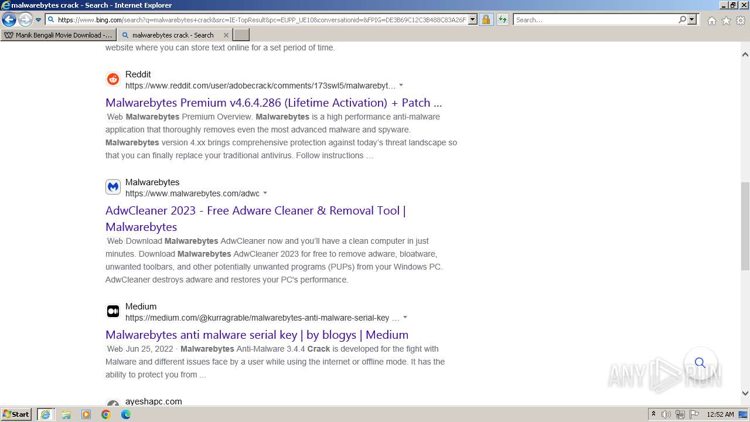Open the Windows Start menu
This screenshot has height=422, width=750.
click(x=16, y=414)
